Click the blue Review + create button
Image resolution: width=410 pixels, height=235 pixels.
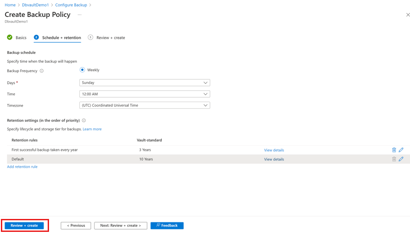(x=24, y=226)
